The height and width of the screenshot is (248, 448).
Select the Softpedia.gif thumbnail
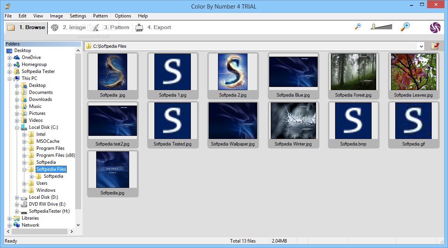click(413, 125)
